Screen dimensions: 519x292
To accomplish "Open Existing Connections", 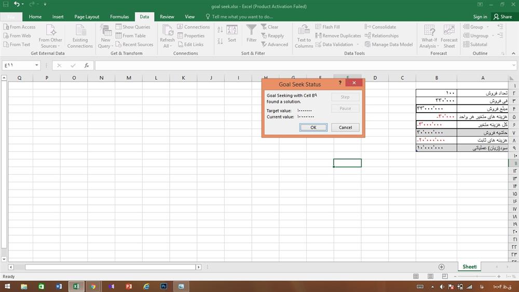I will [x=80, y=35].
